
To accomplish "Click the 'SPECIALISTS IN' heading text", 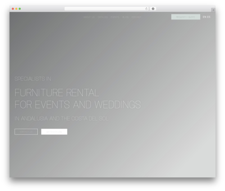I will [33, 79].
